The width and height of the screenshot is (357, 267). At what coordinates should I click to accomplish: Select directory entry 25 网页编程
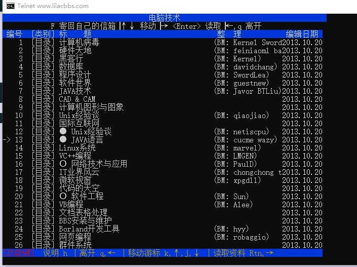[x=75, y=237]
